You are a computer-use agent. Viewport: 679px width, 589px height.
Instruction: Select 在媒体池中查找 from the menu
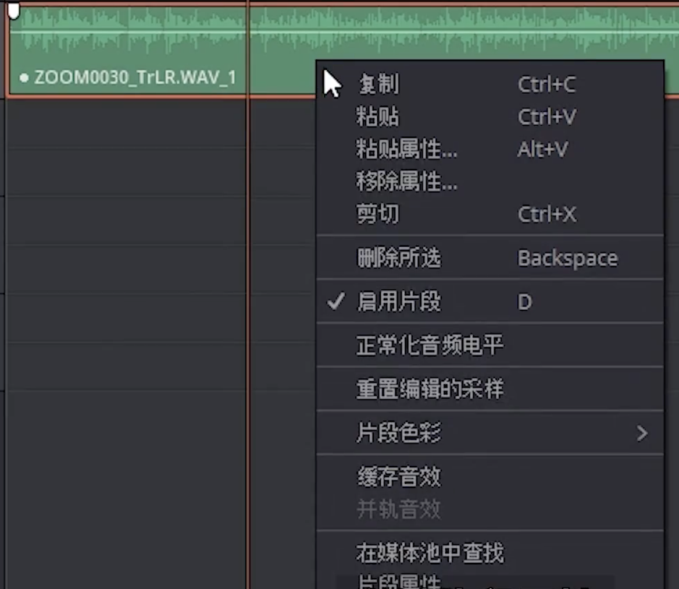coord(430,553)
